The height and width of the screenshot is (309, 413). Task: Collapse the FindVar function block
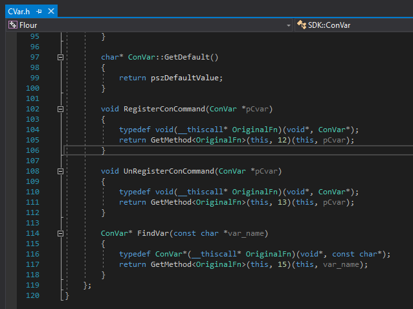(x=61, y=233)
